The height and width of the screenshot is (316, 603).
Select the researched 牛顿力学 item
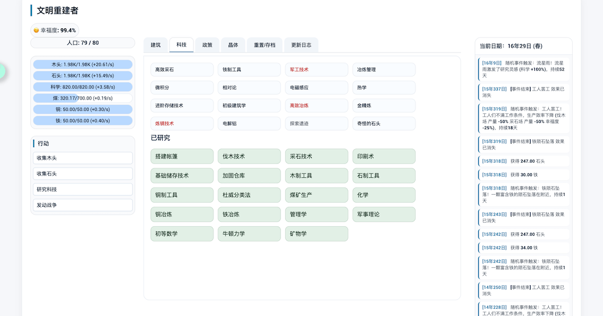(x=249, y=234)
